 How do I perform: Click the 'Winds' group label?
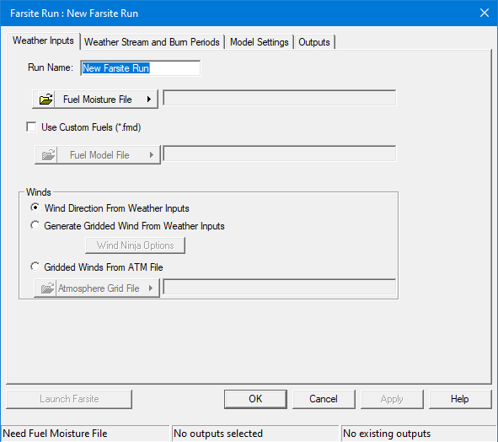[x=39, y=192]
